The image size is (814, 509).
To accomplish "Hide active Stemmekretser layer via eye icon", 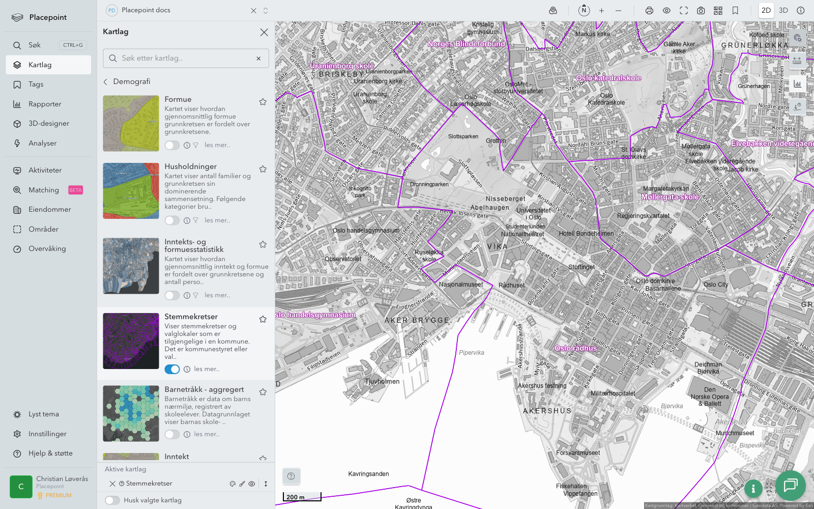I will click(x=252, y=484).
